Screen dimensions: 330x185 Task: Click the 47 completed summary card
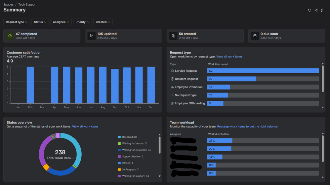point(42,36)
